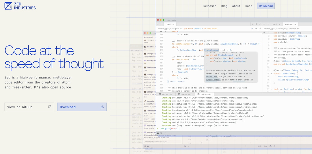Screen dimensions: 312x154
Task: Click the highlighted WindowContext on line 153
Action: click(211, 50)
